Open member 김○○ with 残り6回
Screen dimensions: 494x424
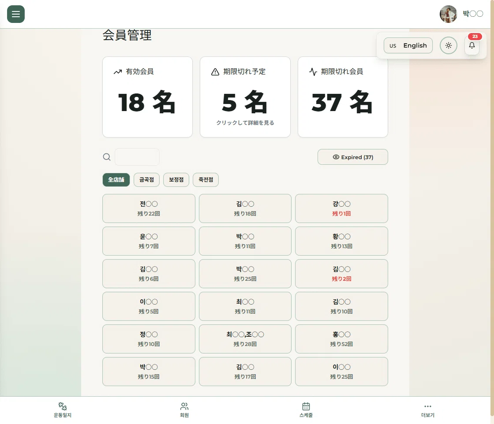pos(149,274)
